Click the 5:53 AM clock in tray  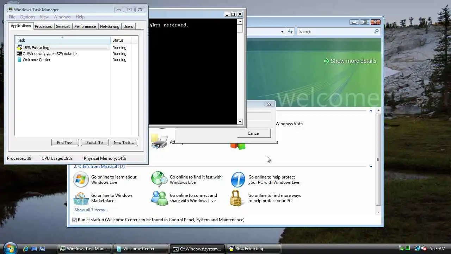pos(438,249)
